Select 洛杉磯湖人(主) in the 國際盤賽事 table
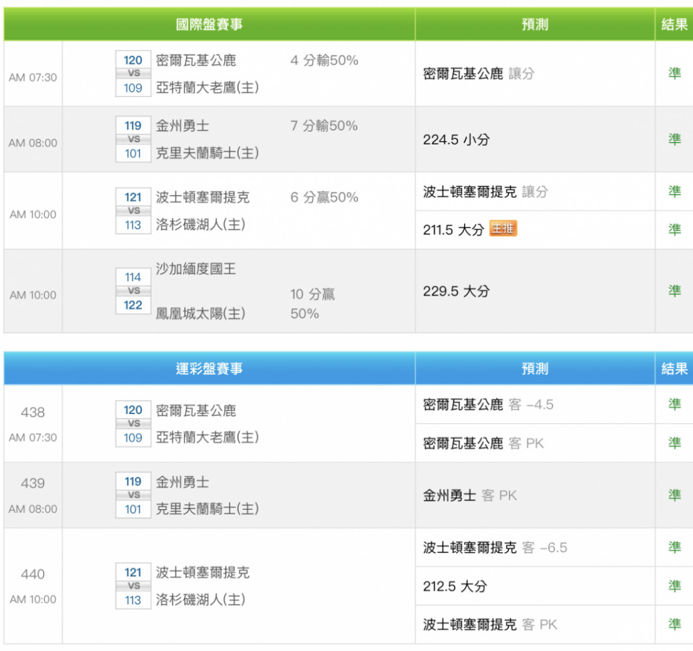 [x=200, y=225]
